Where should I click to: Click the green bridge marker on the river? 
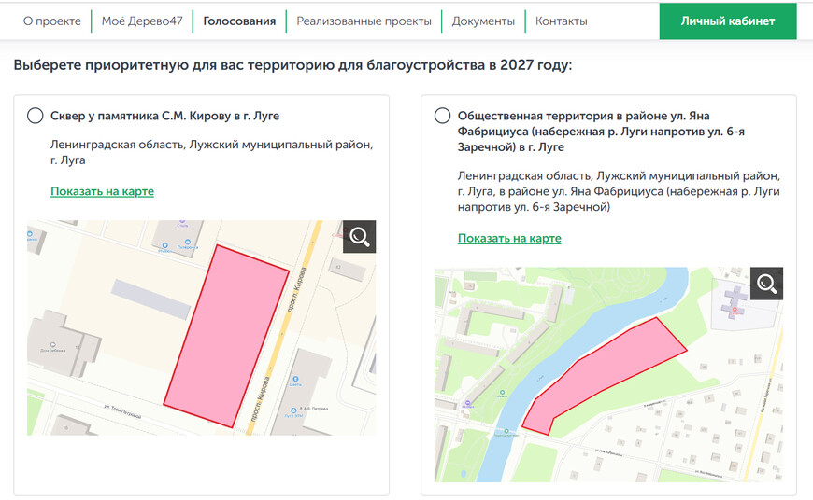click(x=506, y=431)
